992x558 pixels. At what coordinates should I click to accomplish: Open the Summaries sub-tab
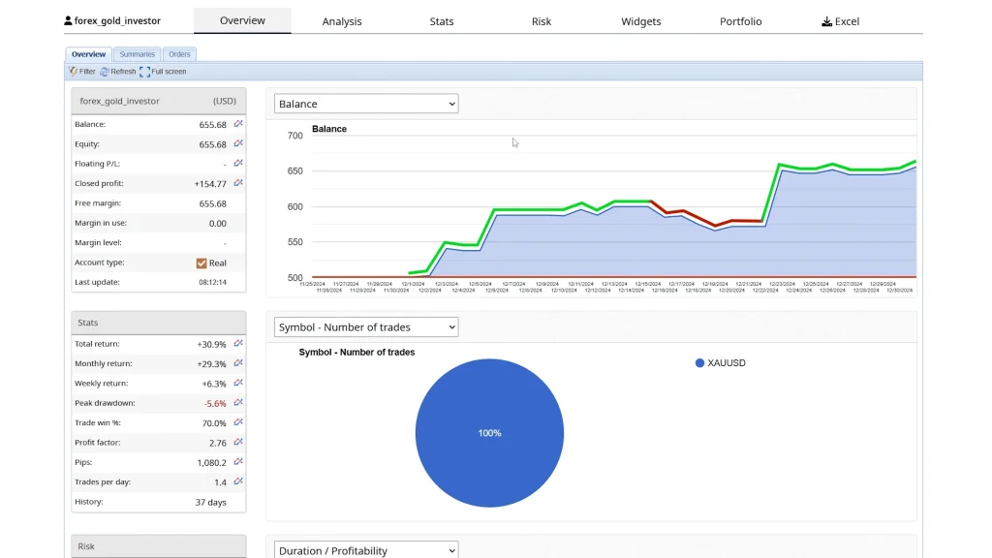(137, 54)
